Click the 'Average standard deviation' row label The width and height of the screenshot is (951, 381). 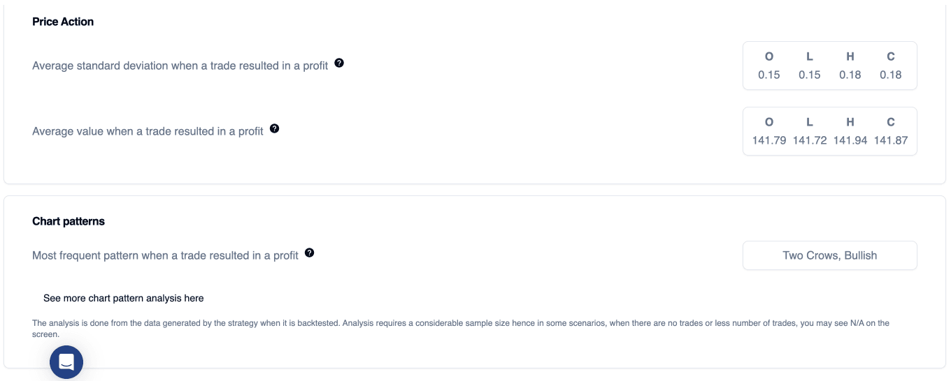pyautogui.click(x=180, y=66)
